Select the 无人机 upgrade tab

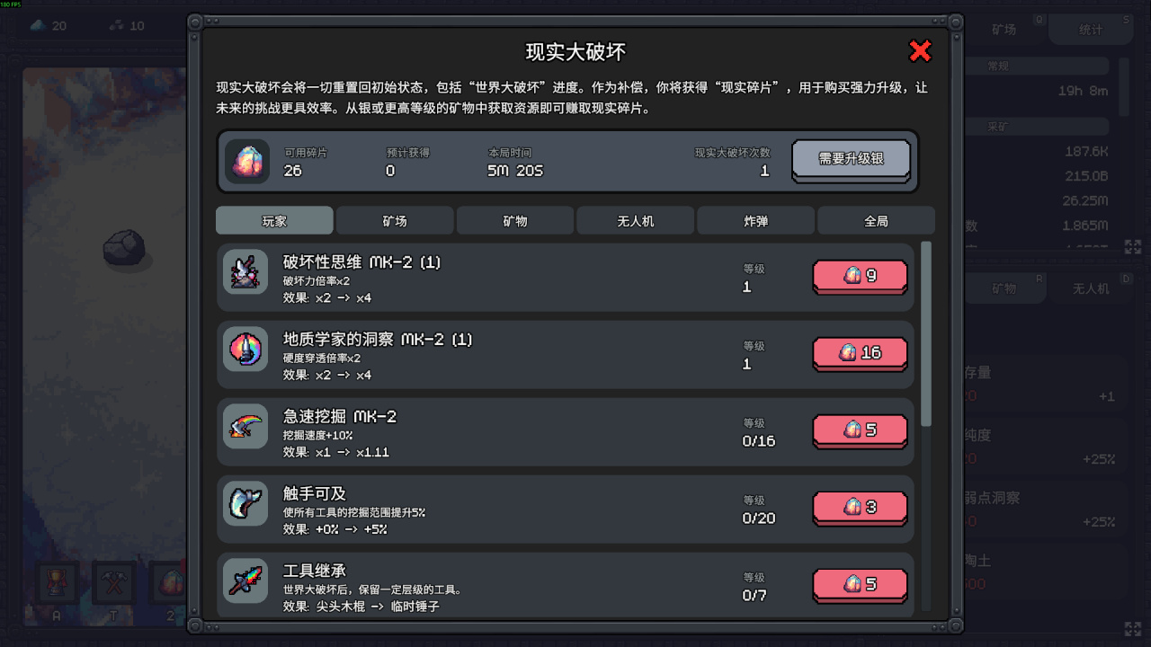tap(636, 221)
